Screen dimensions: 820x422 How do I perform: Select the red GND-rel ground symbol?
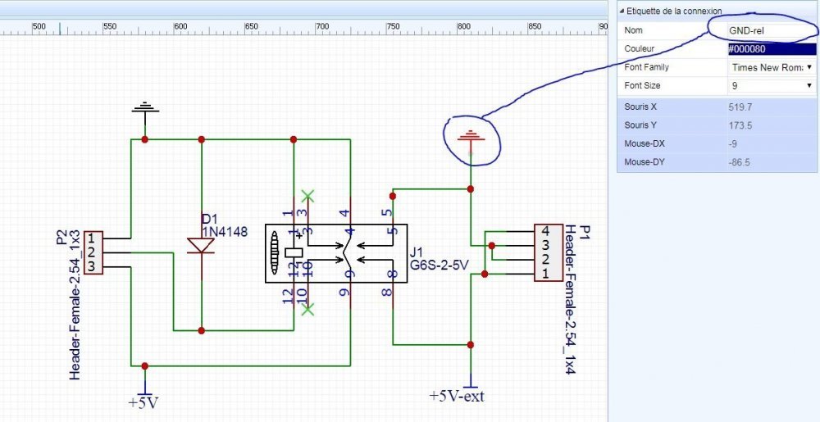click(x=471, y=137)
